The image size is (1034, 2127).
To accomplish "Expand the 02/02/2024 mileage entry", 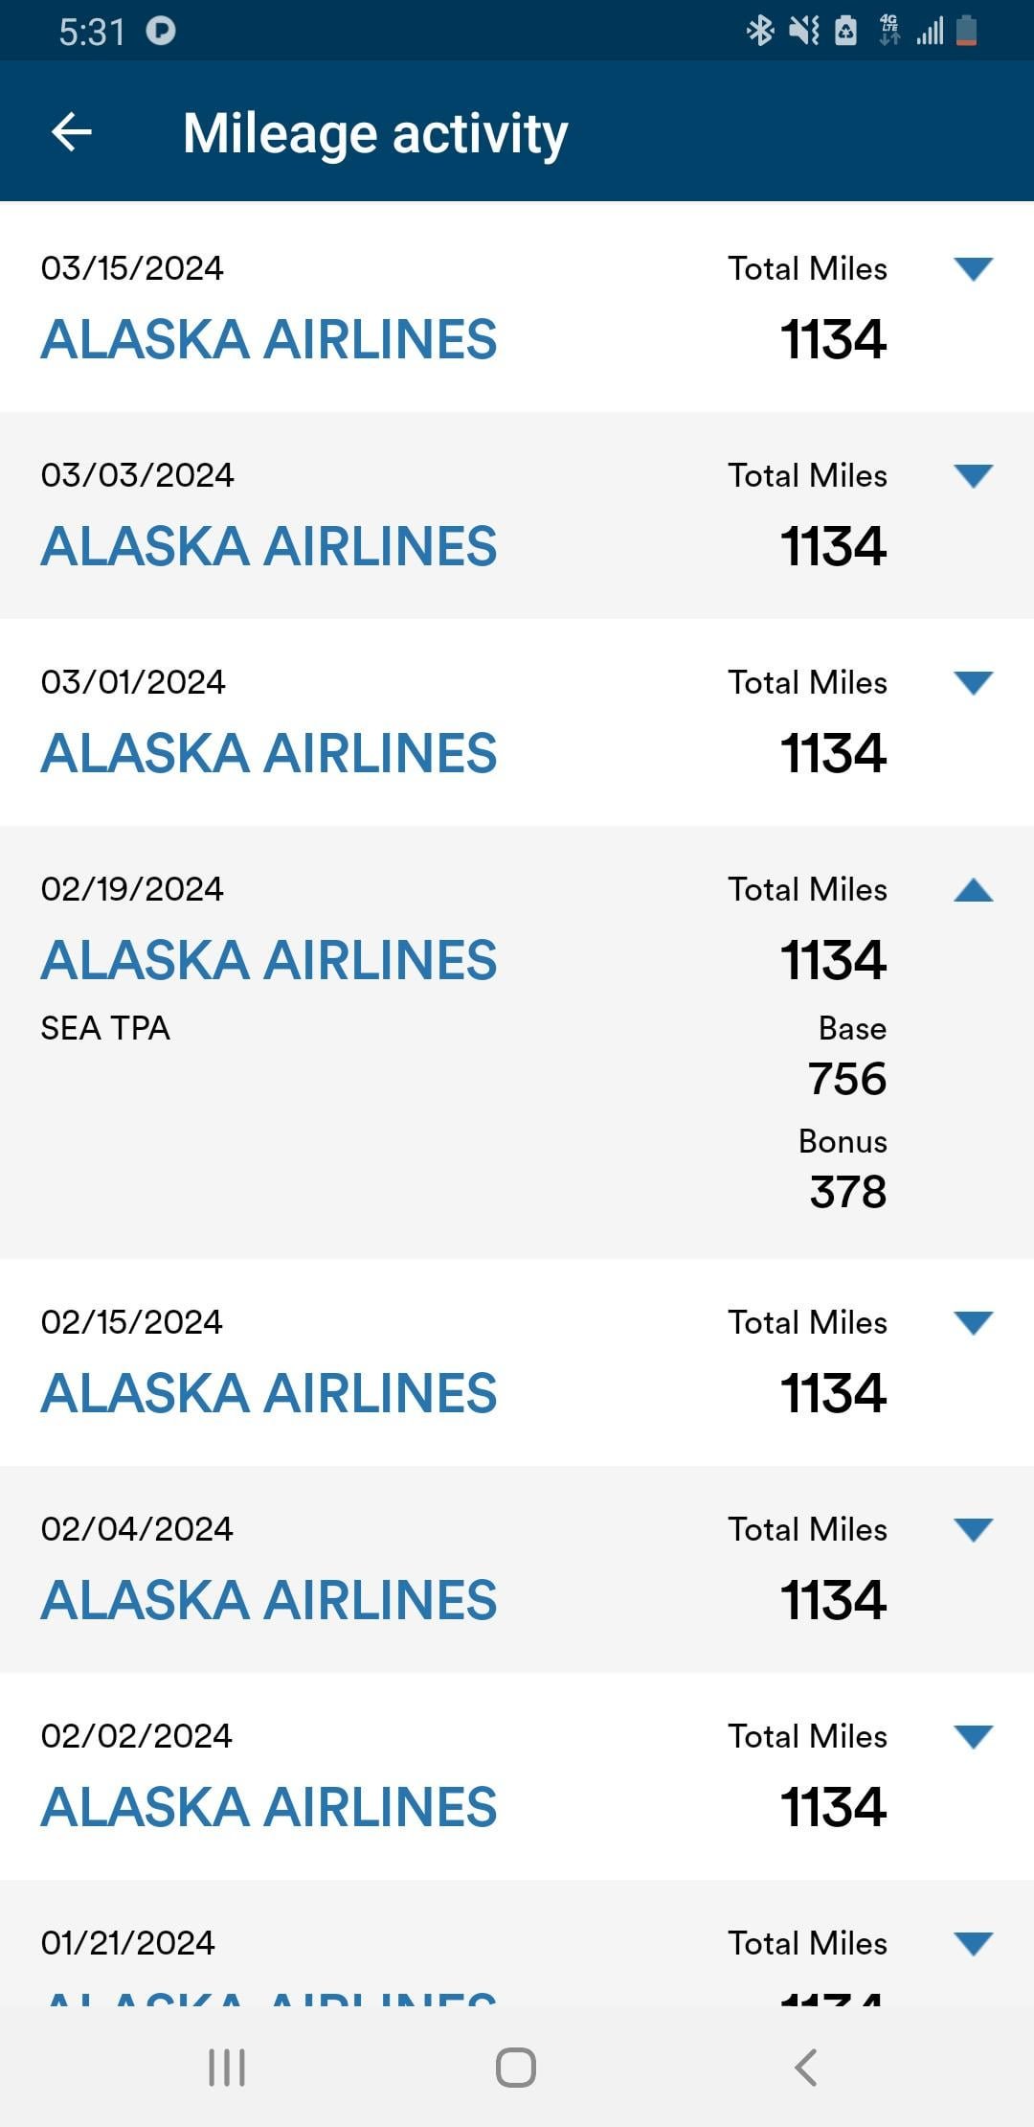I will (973, 1737).
